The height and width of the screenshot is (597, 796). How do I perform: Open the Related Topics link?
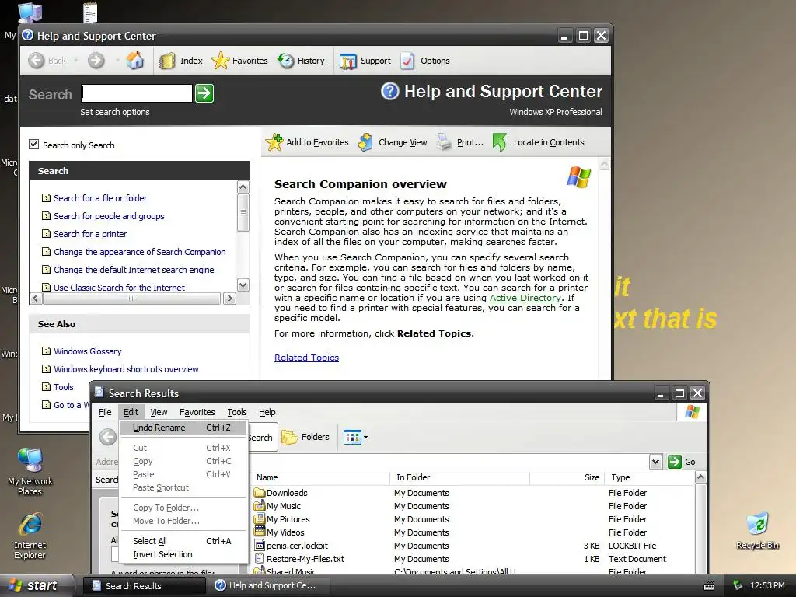coord(306,358)
